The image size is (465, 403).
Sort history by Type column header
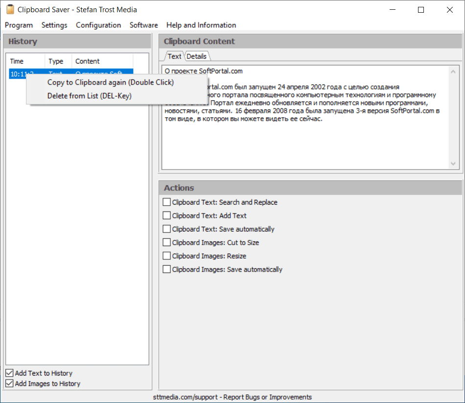tap(58, 61)
